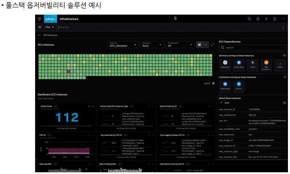Show the +7 more services
This screenshot has height=174, width=290.
[280, 65]
